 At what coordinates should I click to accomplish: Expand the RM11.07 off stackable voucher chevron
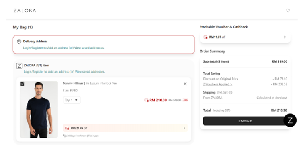285,37
